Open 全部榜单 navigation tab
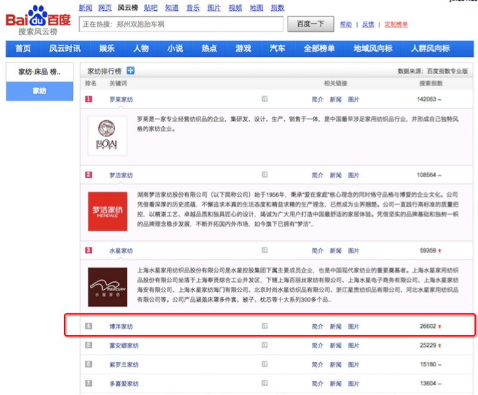The height and width of the screenshot is (395, 478). 319,48
